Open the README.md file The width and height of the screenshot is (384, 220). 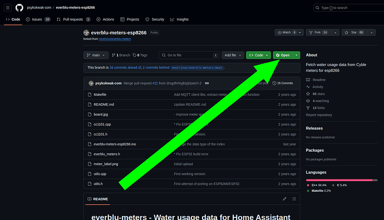coord(104,104)
